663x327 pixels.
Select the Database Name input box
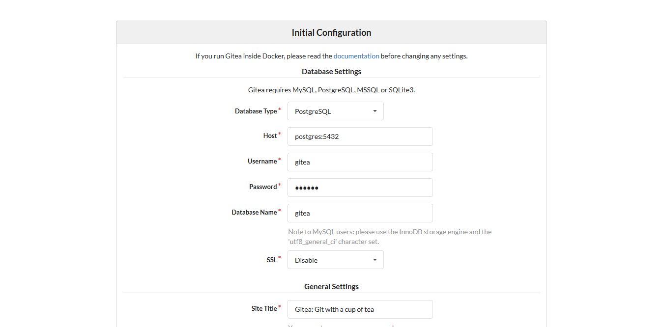pyautogui.click(x=360, y=213)
